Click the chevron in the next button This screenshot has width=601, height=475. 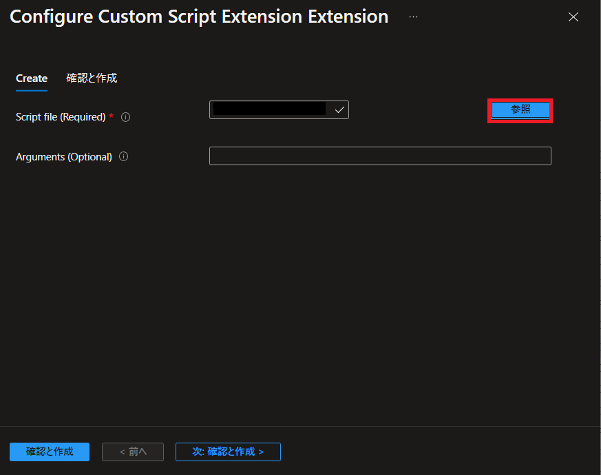point(261,452)
